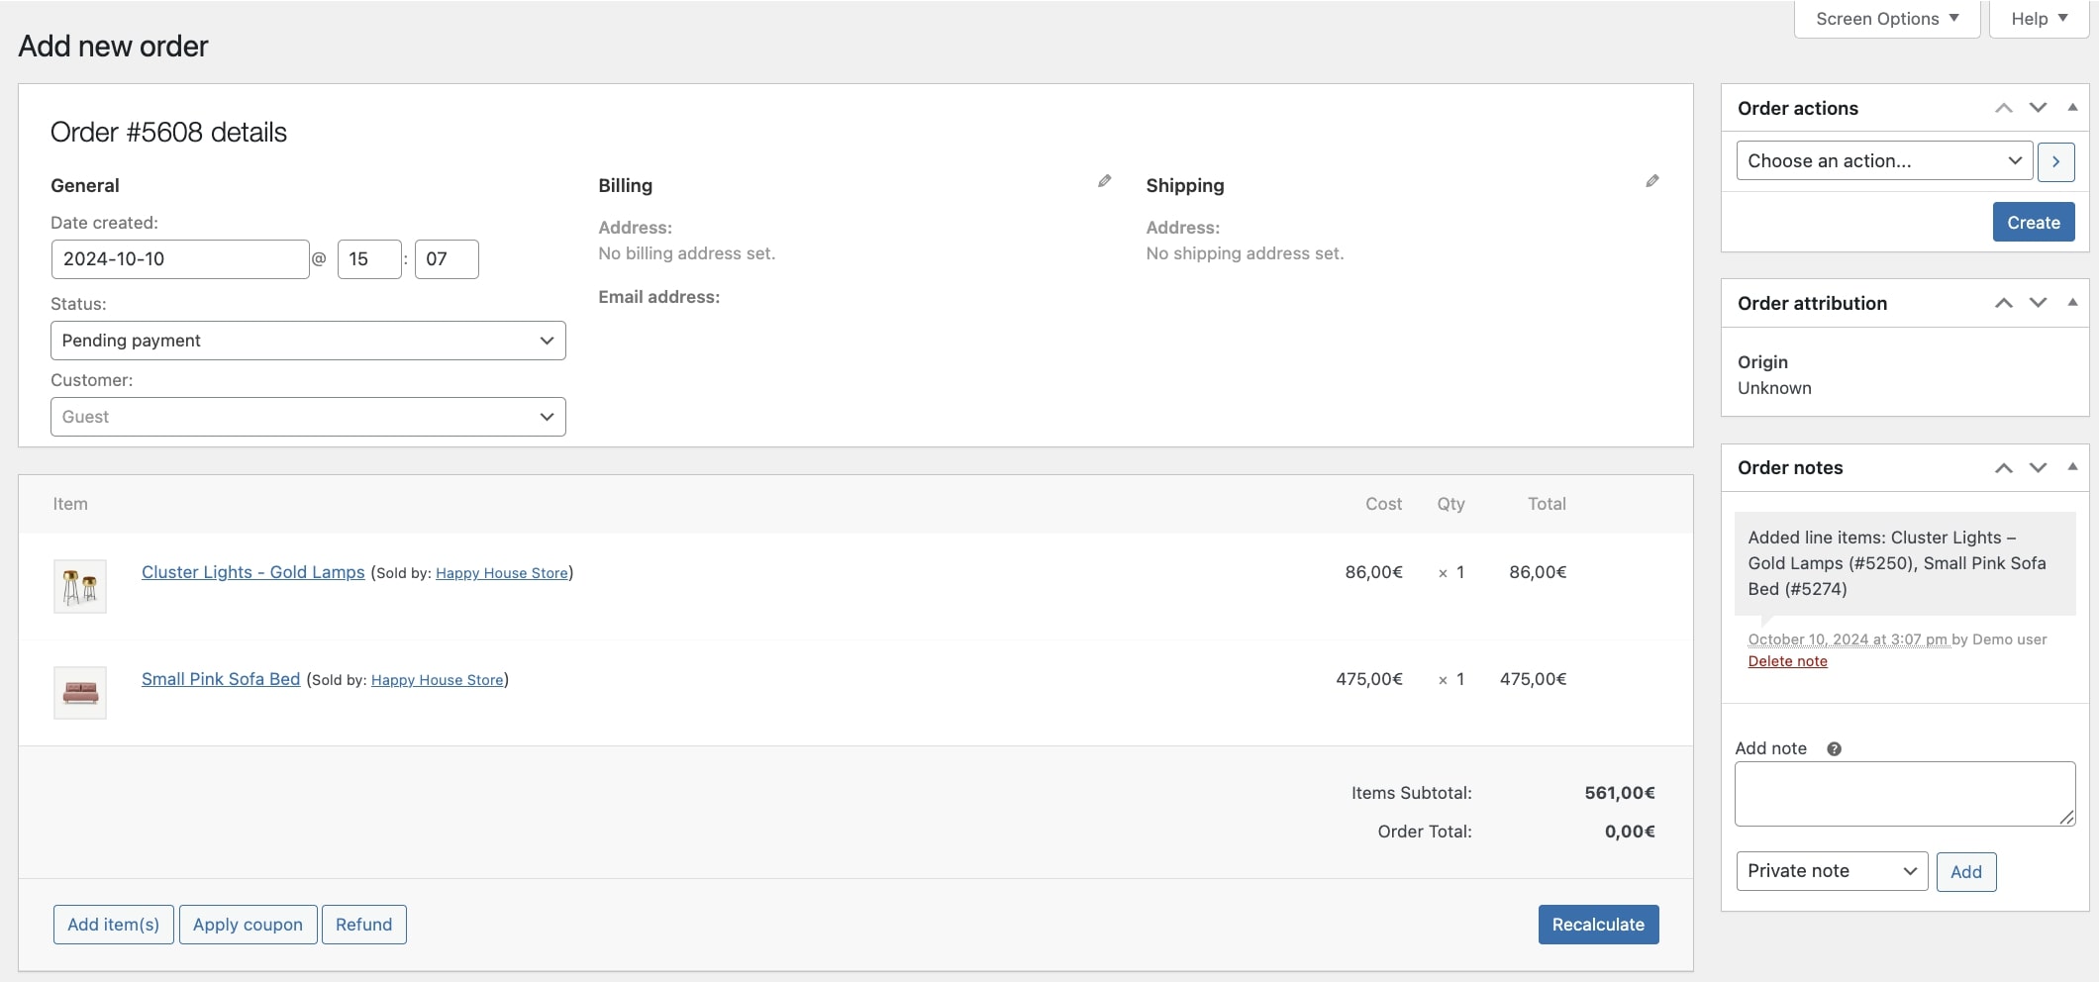Open Happy House Store link for Cluster Lights
This screenshot has width=2099, height=982.
(502, 573)
